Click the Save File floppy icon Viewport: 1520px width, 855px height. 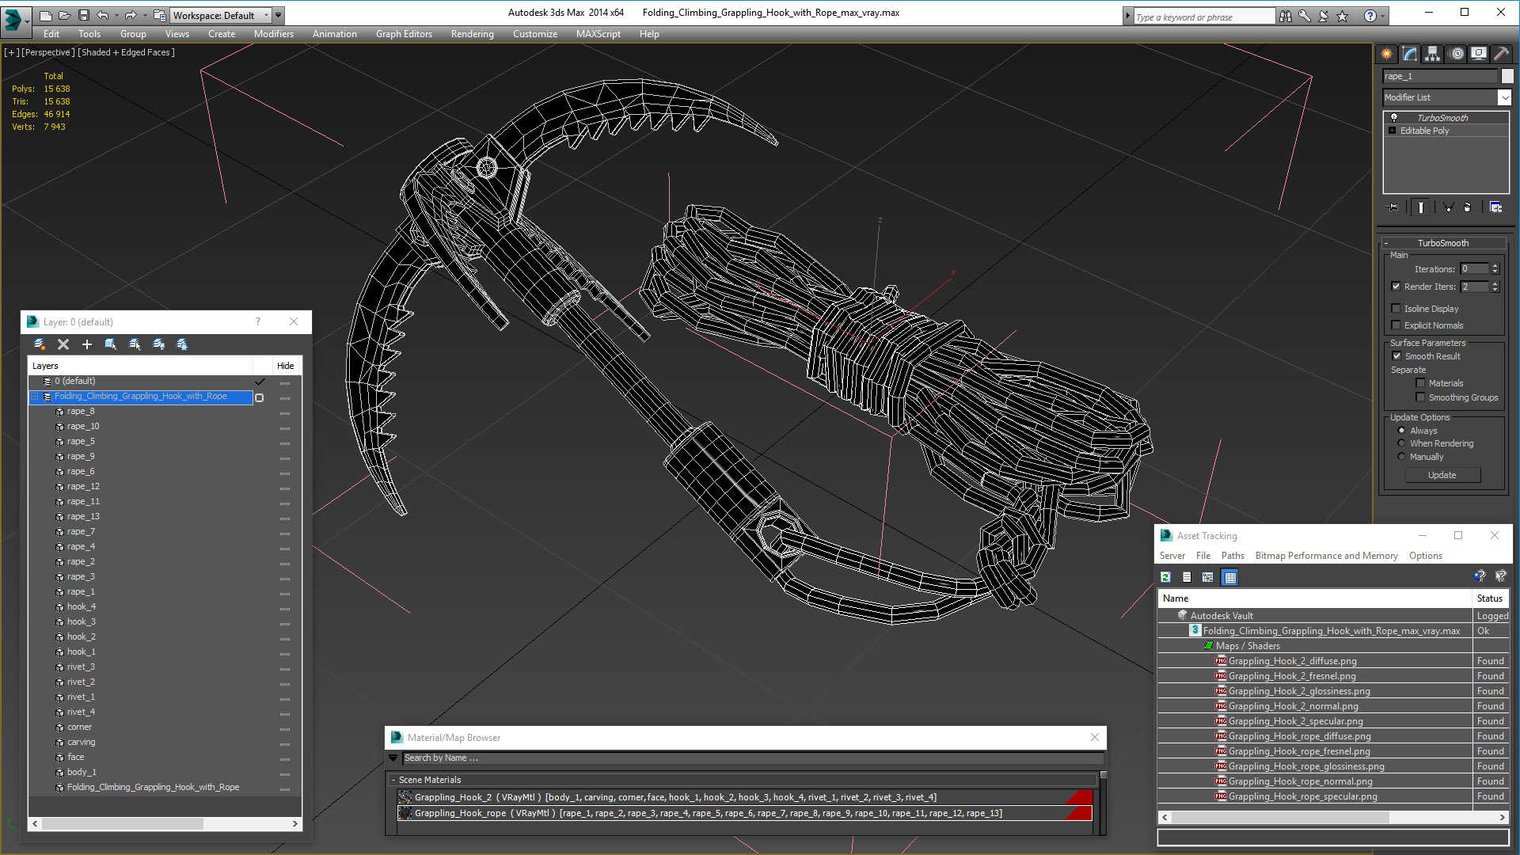click(x=84, y=15)
